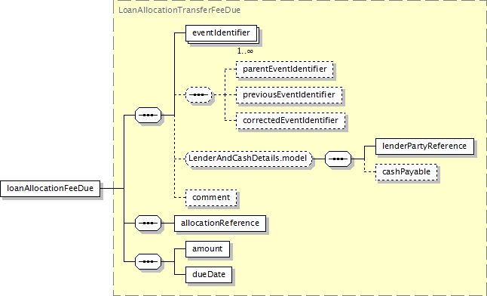Click the sequence icon after loanAllocationFeeDue

click(149, 116)
